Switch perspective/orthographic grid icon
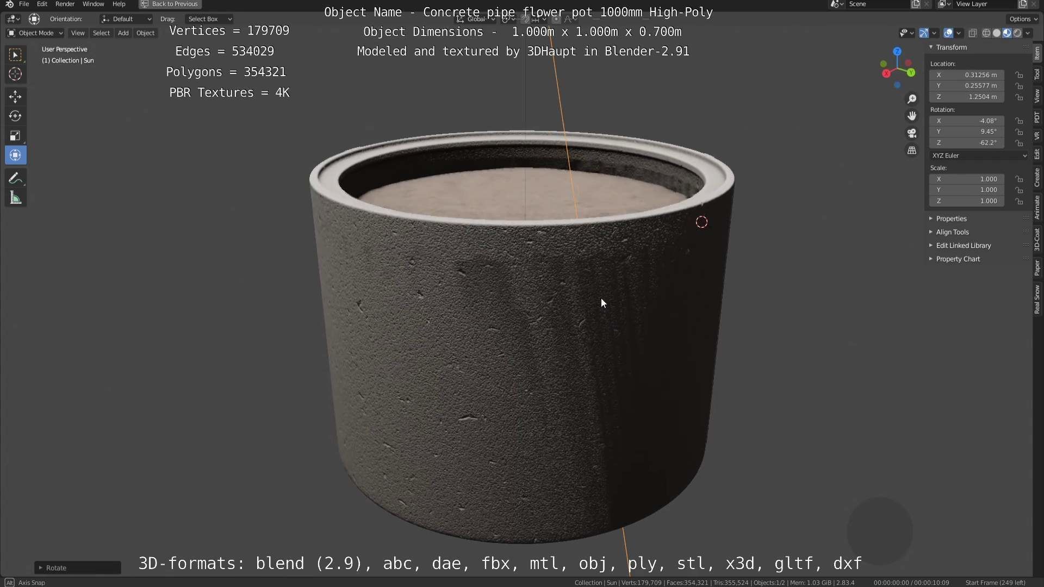This screenshot has width=1044, height=587. (912, 151)
